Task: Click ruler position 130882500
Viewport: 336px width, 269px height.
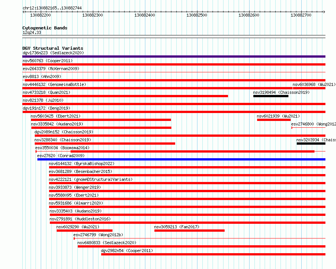Action: click(197, 15)
